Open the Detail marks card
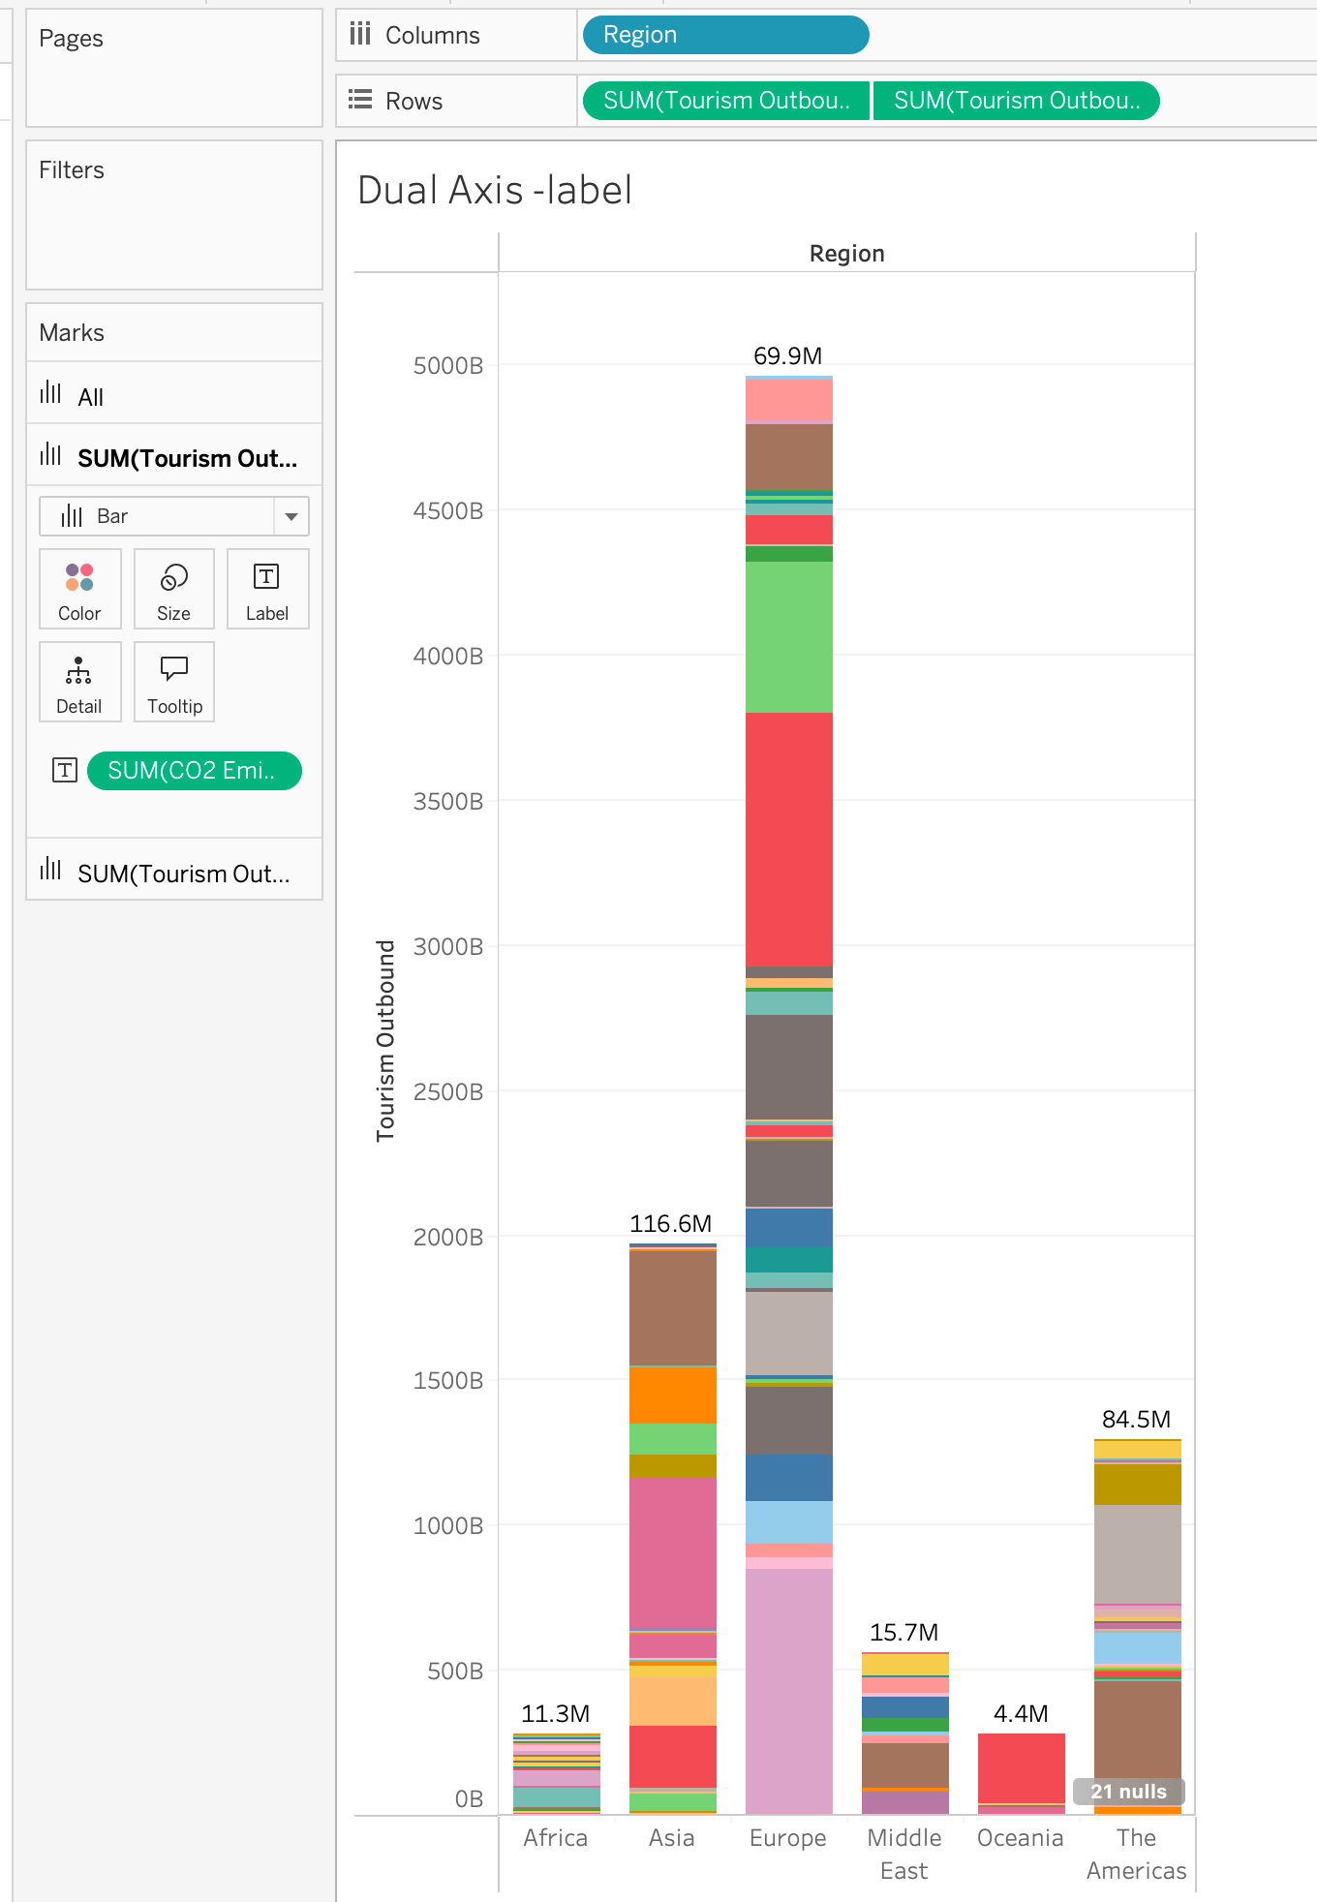This screenshot has height=1902, width=1317. (x=79, y=682)
